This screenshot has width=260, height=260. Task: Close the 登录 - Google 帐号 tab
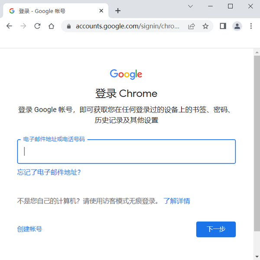pyautogui.click(x=101, y=11)
